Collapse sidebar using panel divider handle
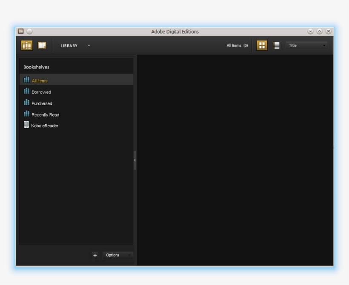 click(135, 160)
